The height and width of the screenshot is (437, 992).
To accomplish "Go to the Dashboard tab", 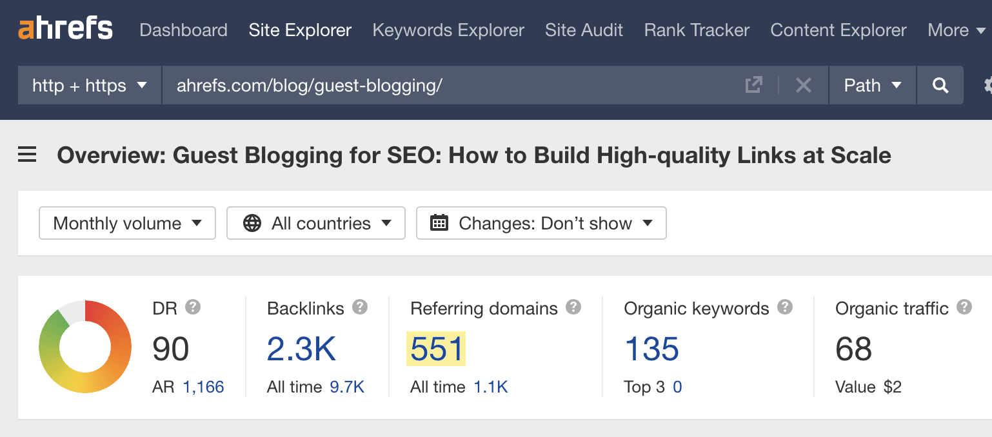I will [183, 30].
